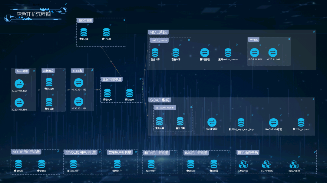Click the HLR进程 group label
Image resolution: width=327 pixels, height=183 pixels.
click(254, 40)
